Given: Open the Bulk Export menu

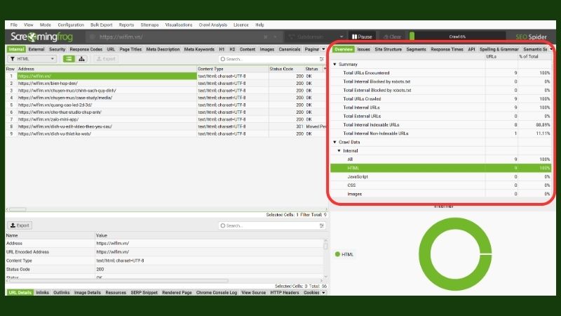Looking at the screenshot, I should [101, 25].
